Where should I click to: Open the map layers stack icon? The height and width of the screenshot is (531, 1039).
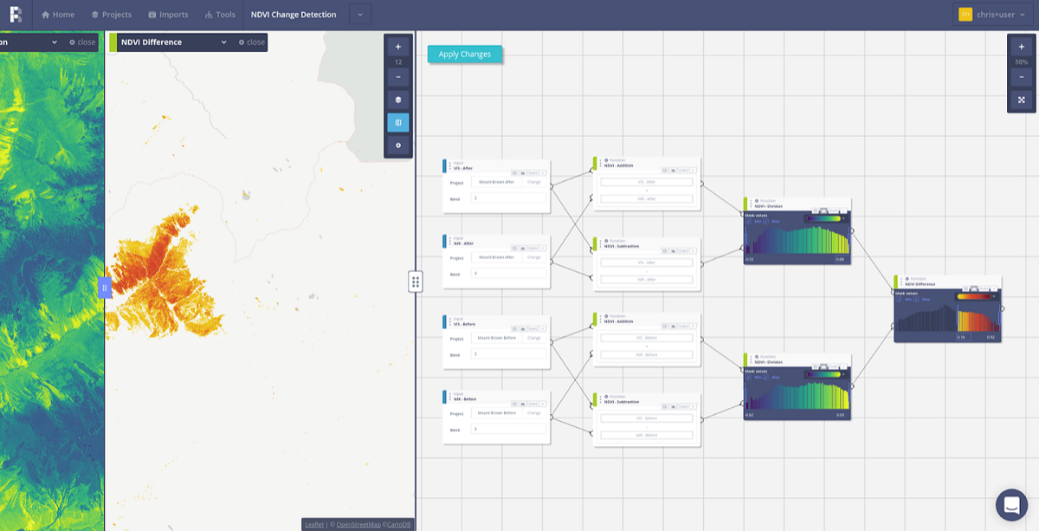(x=398, y=100)
